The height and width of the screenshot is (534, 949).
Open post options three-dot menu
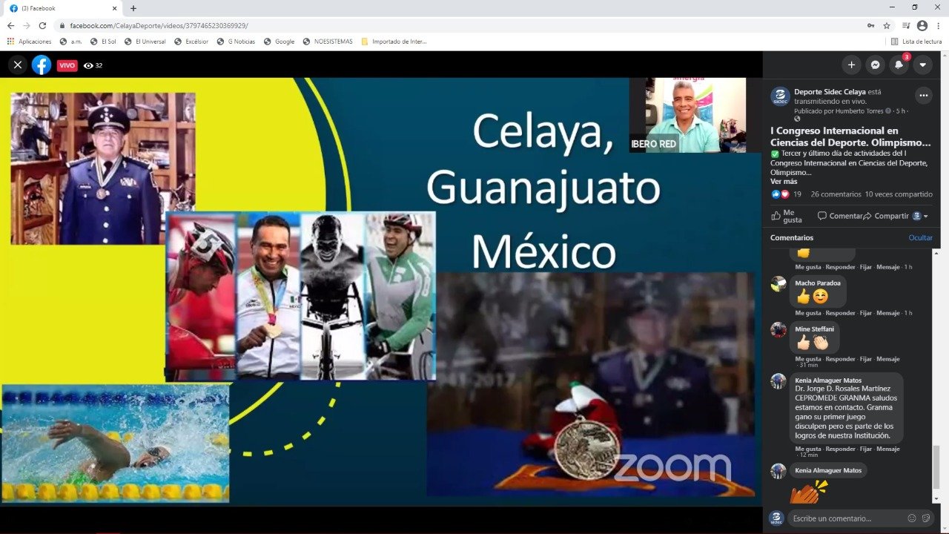(x=923, y=96)
